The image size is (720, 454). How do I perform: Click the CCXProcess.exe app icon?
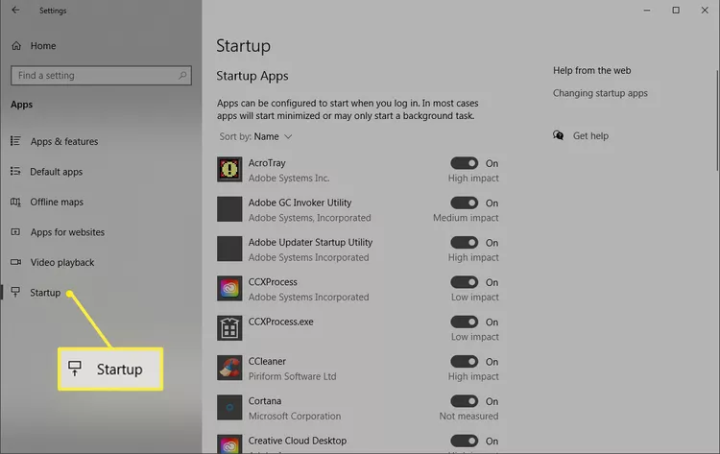point(229,327)
